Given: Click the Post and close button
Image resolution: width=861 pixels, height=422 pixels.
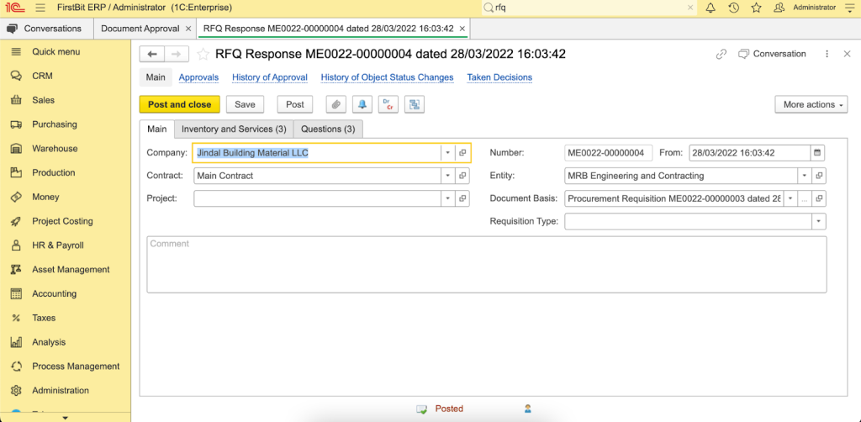Looking at the screenshot, I should (x=179, y=104).
